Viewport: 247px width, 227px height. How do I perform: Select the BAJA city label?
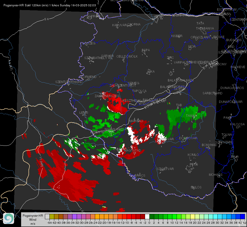click(235, 157)
